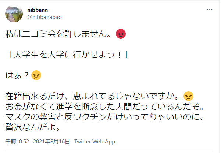Click the red angry face emoji
221x153 pixels.
121,34
